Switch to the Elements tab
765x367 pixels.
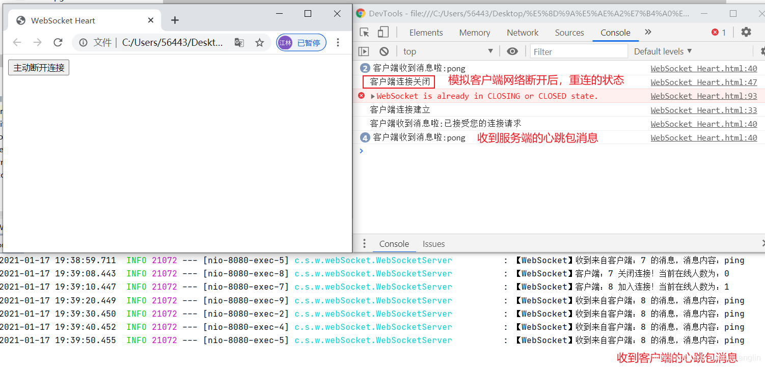426,33
